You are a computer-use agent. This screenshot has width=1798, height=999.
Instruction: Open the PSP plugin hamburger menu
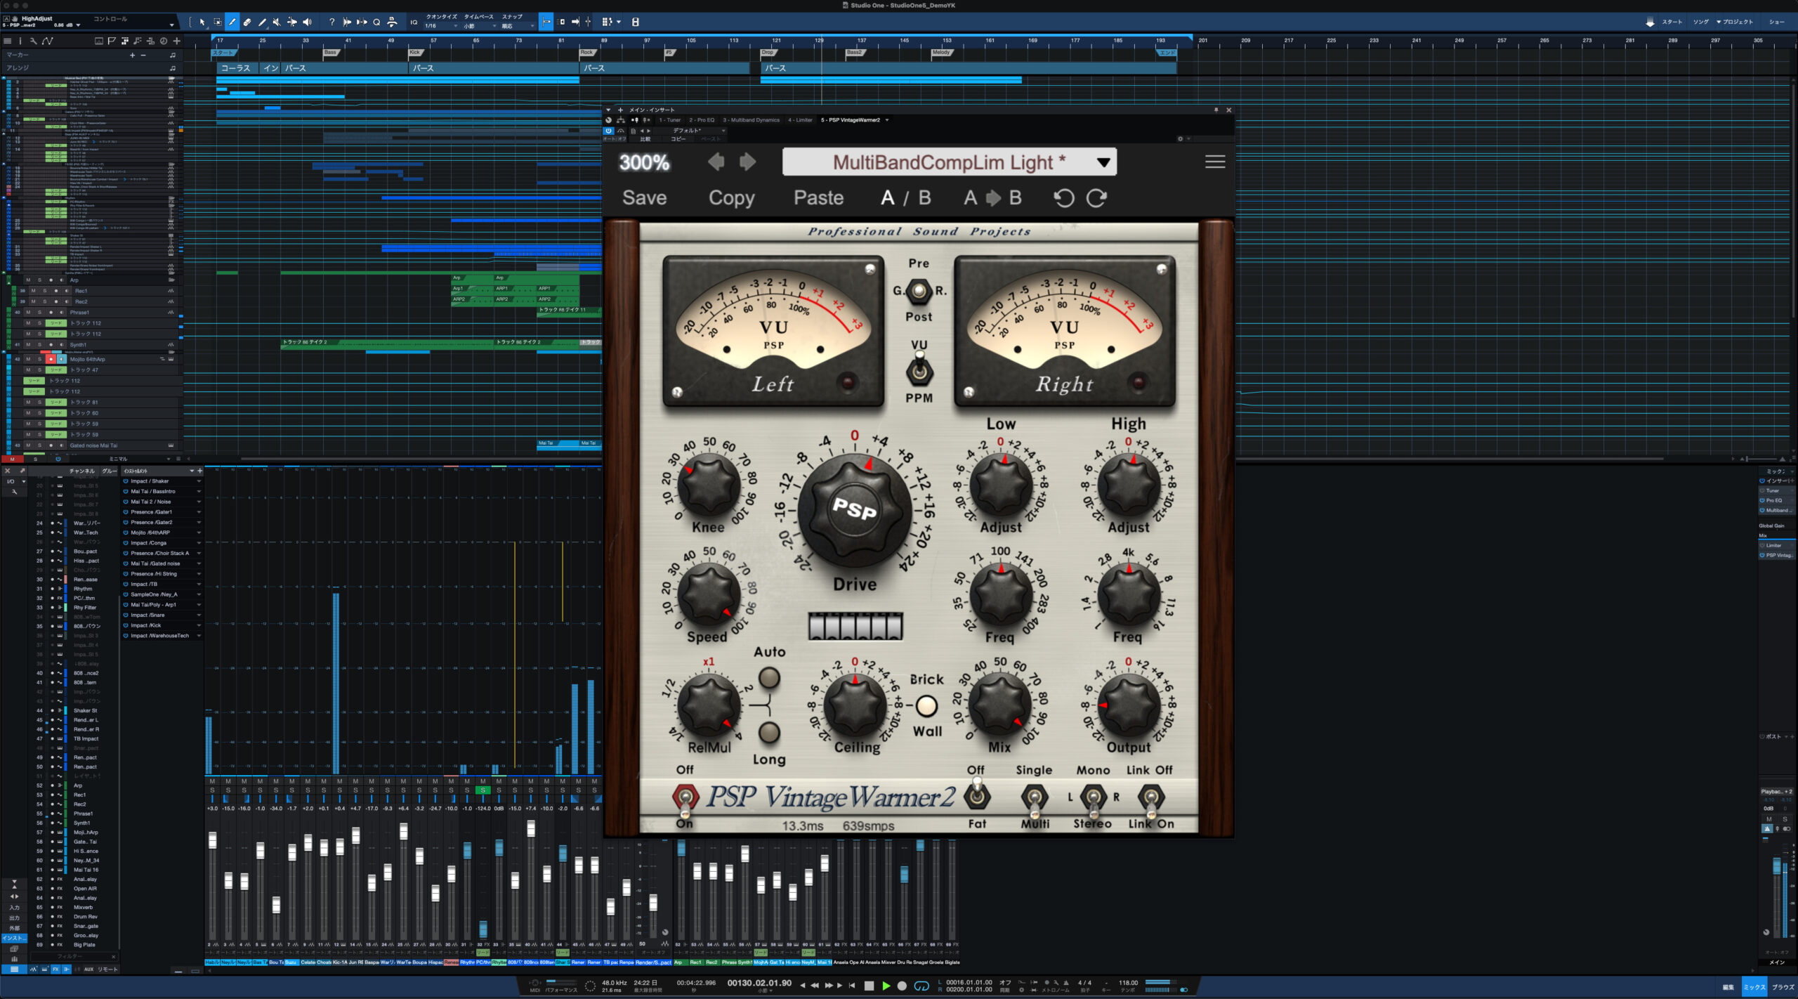click(x=1215, y=162)
